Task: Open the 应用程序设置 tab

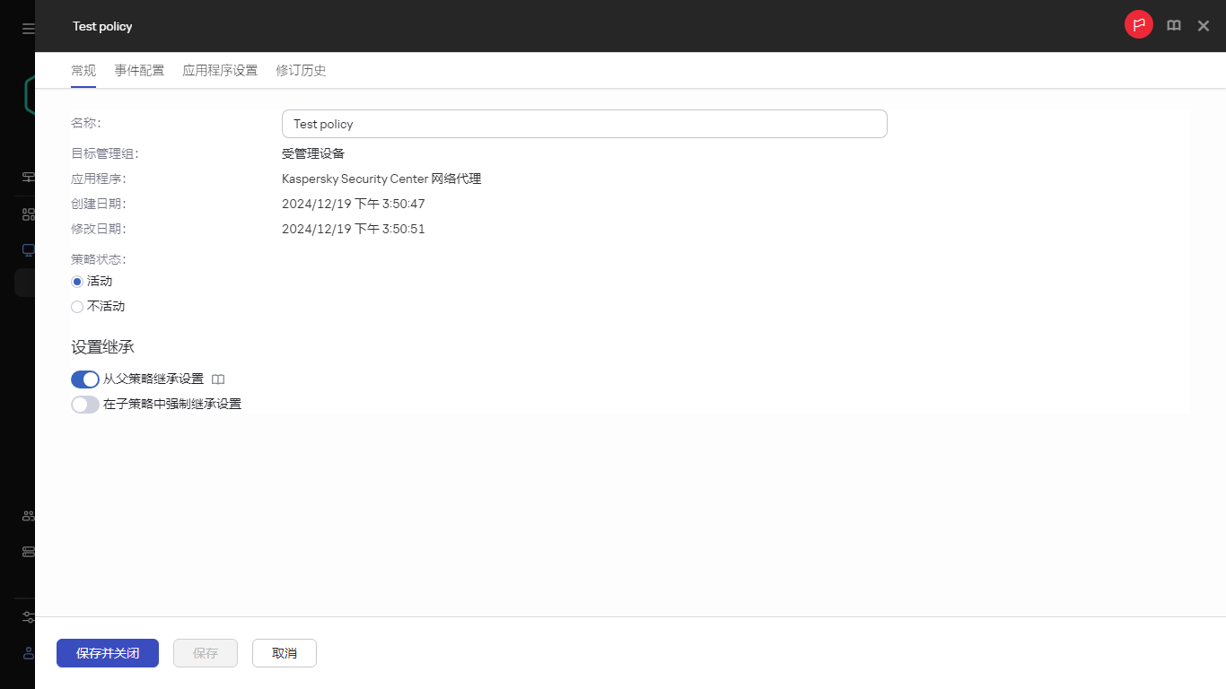Action: pyautogui.click(x=220, y=70)
